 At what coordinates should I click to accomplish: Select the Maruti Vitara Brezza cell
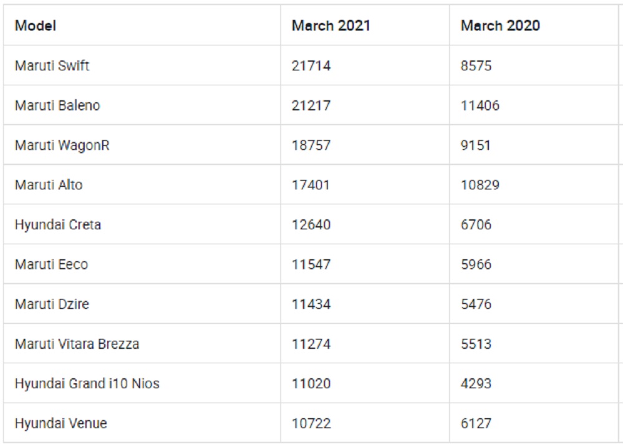coord(77,344)
